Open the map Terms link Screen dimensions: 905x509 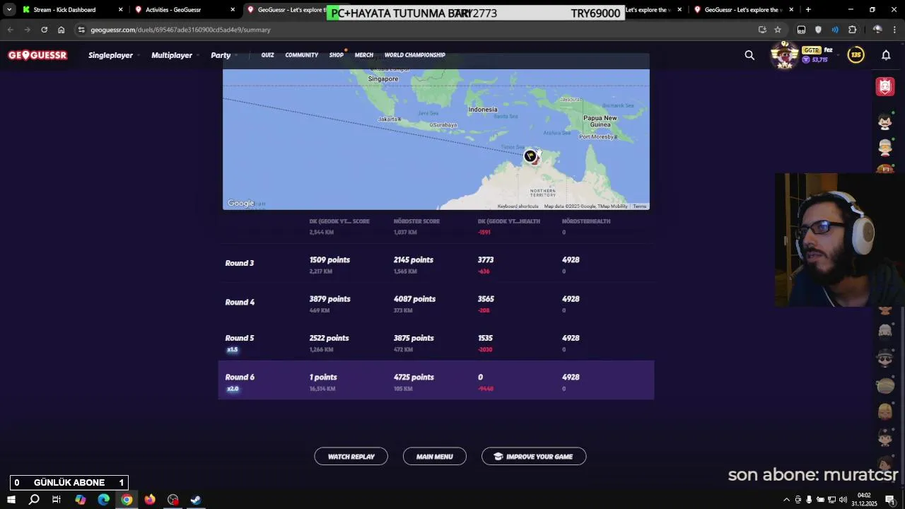pyautogui.click(x=640, y=206)
